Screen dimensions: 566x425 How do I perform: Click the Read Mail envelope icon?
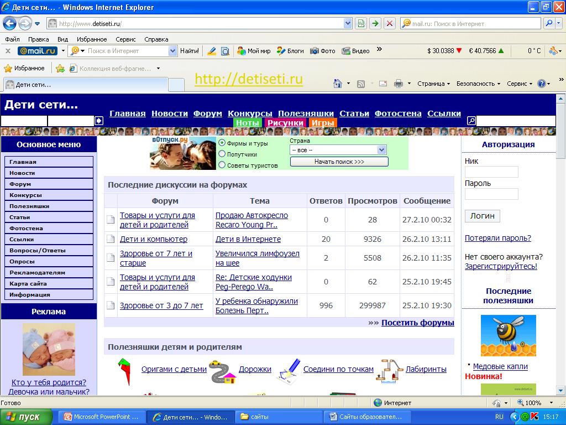[x=383, y=84]
